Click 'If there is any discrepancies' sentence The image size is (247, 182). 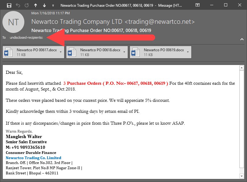click(95, 123)
